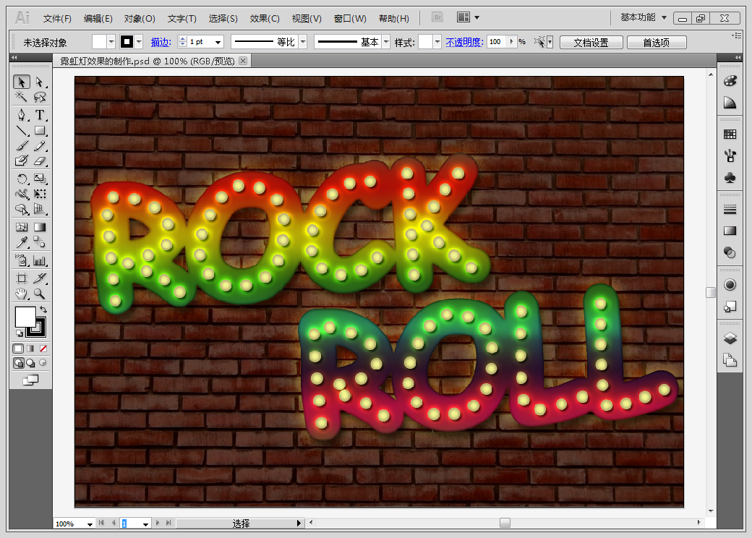Enable Draw Normal mode
The height and width of the screenshot is (538, 752).
(x=18, y=363)
